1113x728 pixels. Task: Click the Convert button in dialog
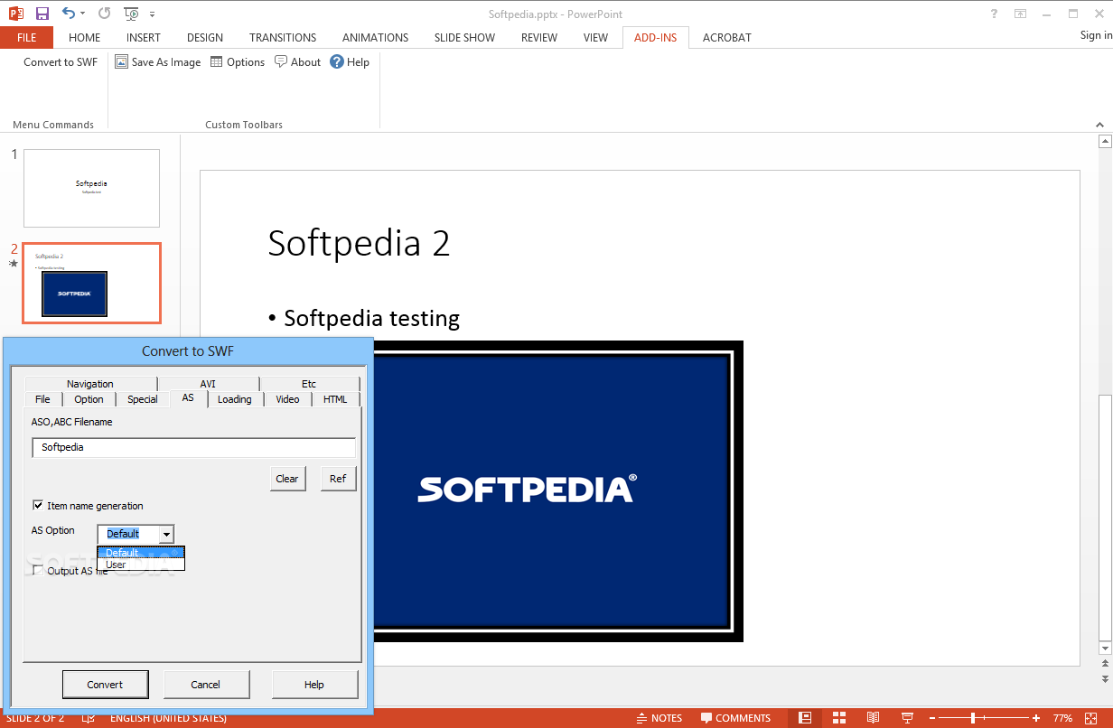tap(105, 685)
